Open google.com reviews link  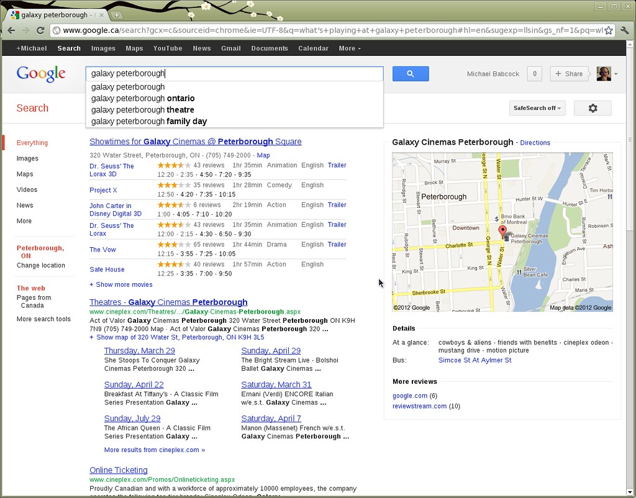(410, 396)
